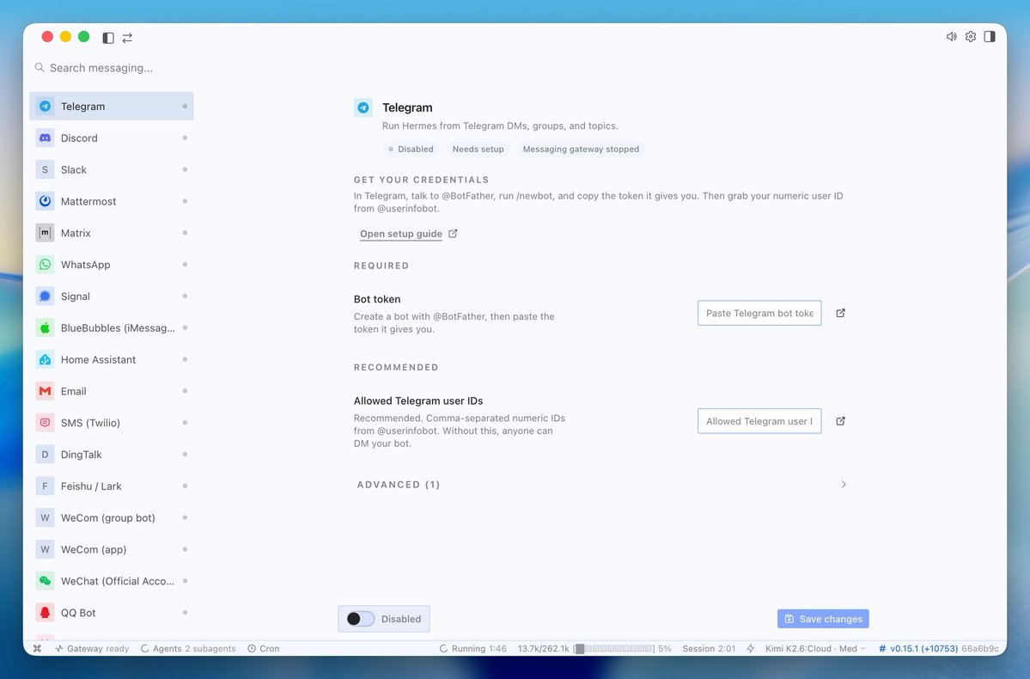Open the DingTalk platform entry
This screenshot has height=679, width=1030.
tap(111, 454)
